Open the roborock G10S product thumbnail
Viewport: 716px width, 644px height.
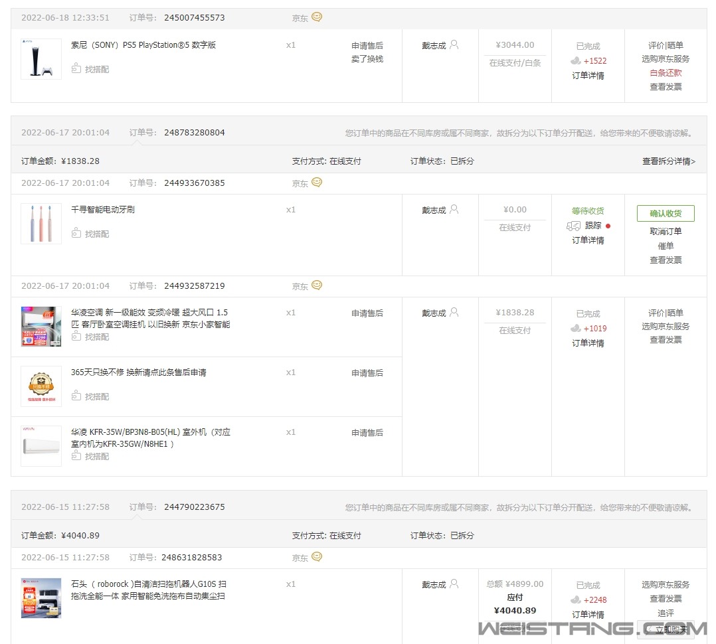(x=41, y=598)
